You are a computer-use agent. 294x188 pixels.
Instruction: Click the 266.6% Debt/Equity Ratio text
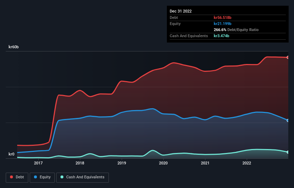pyautogui.click(x=236, y=30)
